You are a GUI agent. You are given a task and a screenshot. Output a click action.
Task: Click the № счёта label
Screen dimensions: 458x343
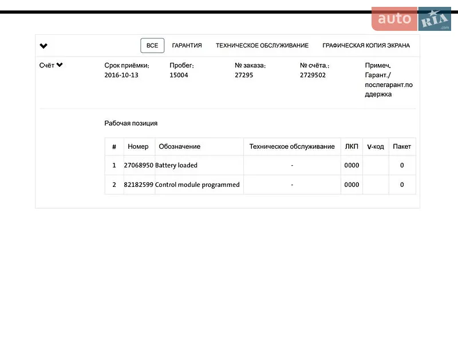point(314,65)
